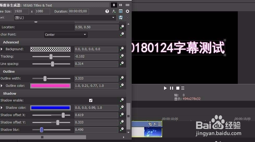Image resolution: width=255 pixels, height=142 pixels.
Task: Toggle animation for Background
Action: point(122,49)
